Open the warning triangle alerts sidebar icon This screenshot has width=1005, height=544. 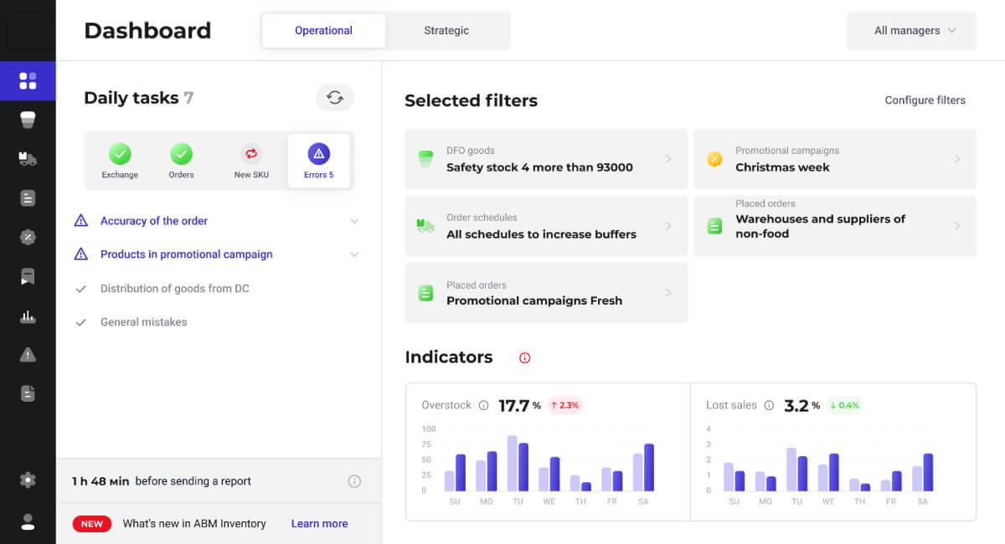pos(28,355)
